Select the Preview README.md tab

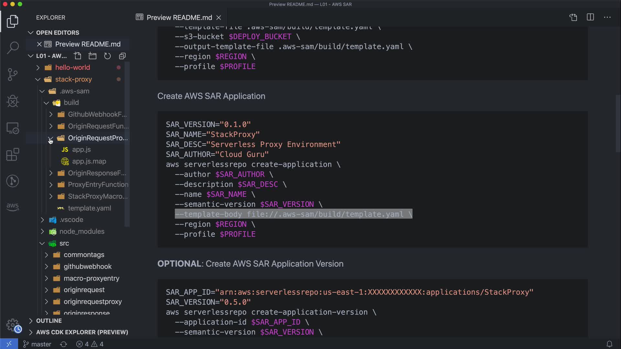click(179, 17)
